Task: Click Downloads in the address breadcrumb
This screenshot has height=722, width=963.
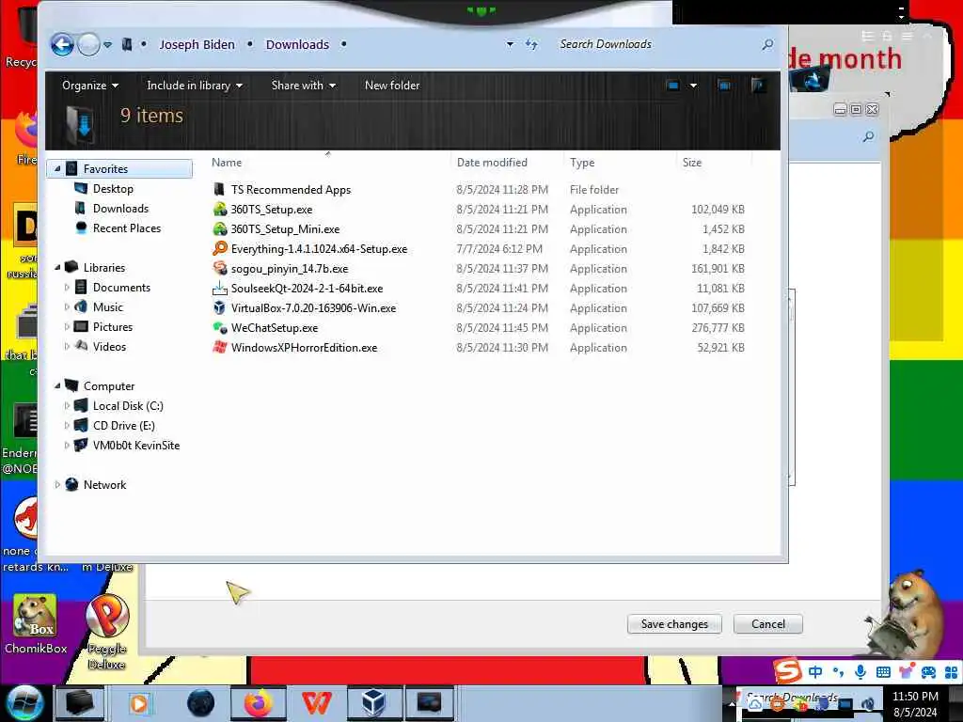Action: click(297, 44)
